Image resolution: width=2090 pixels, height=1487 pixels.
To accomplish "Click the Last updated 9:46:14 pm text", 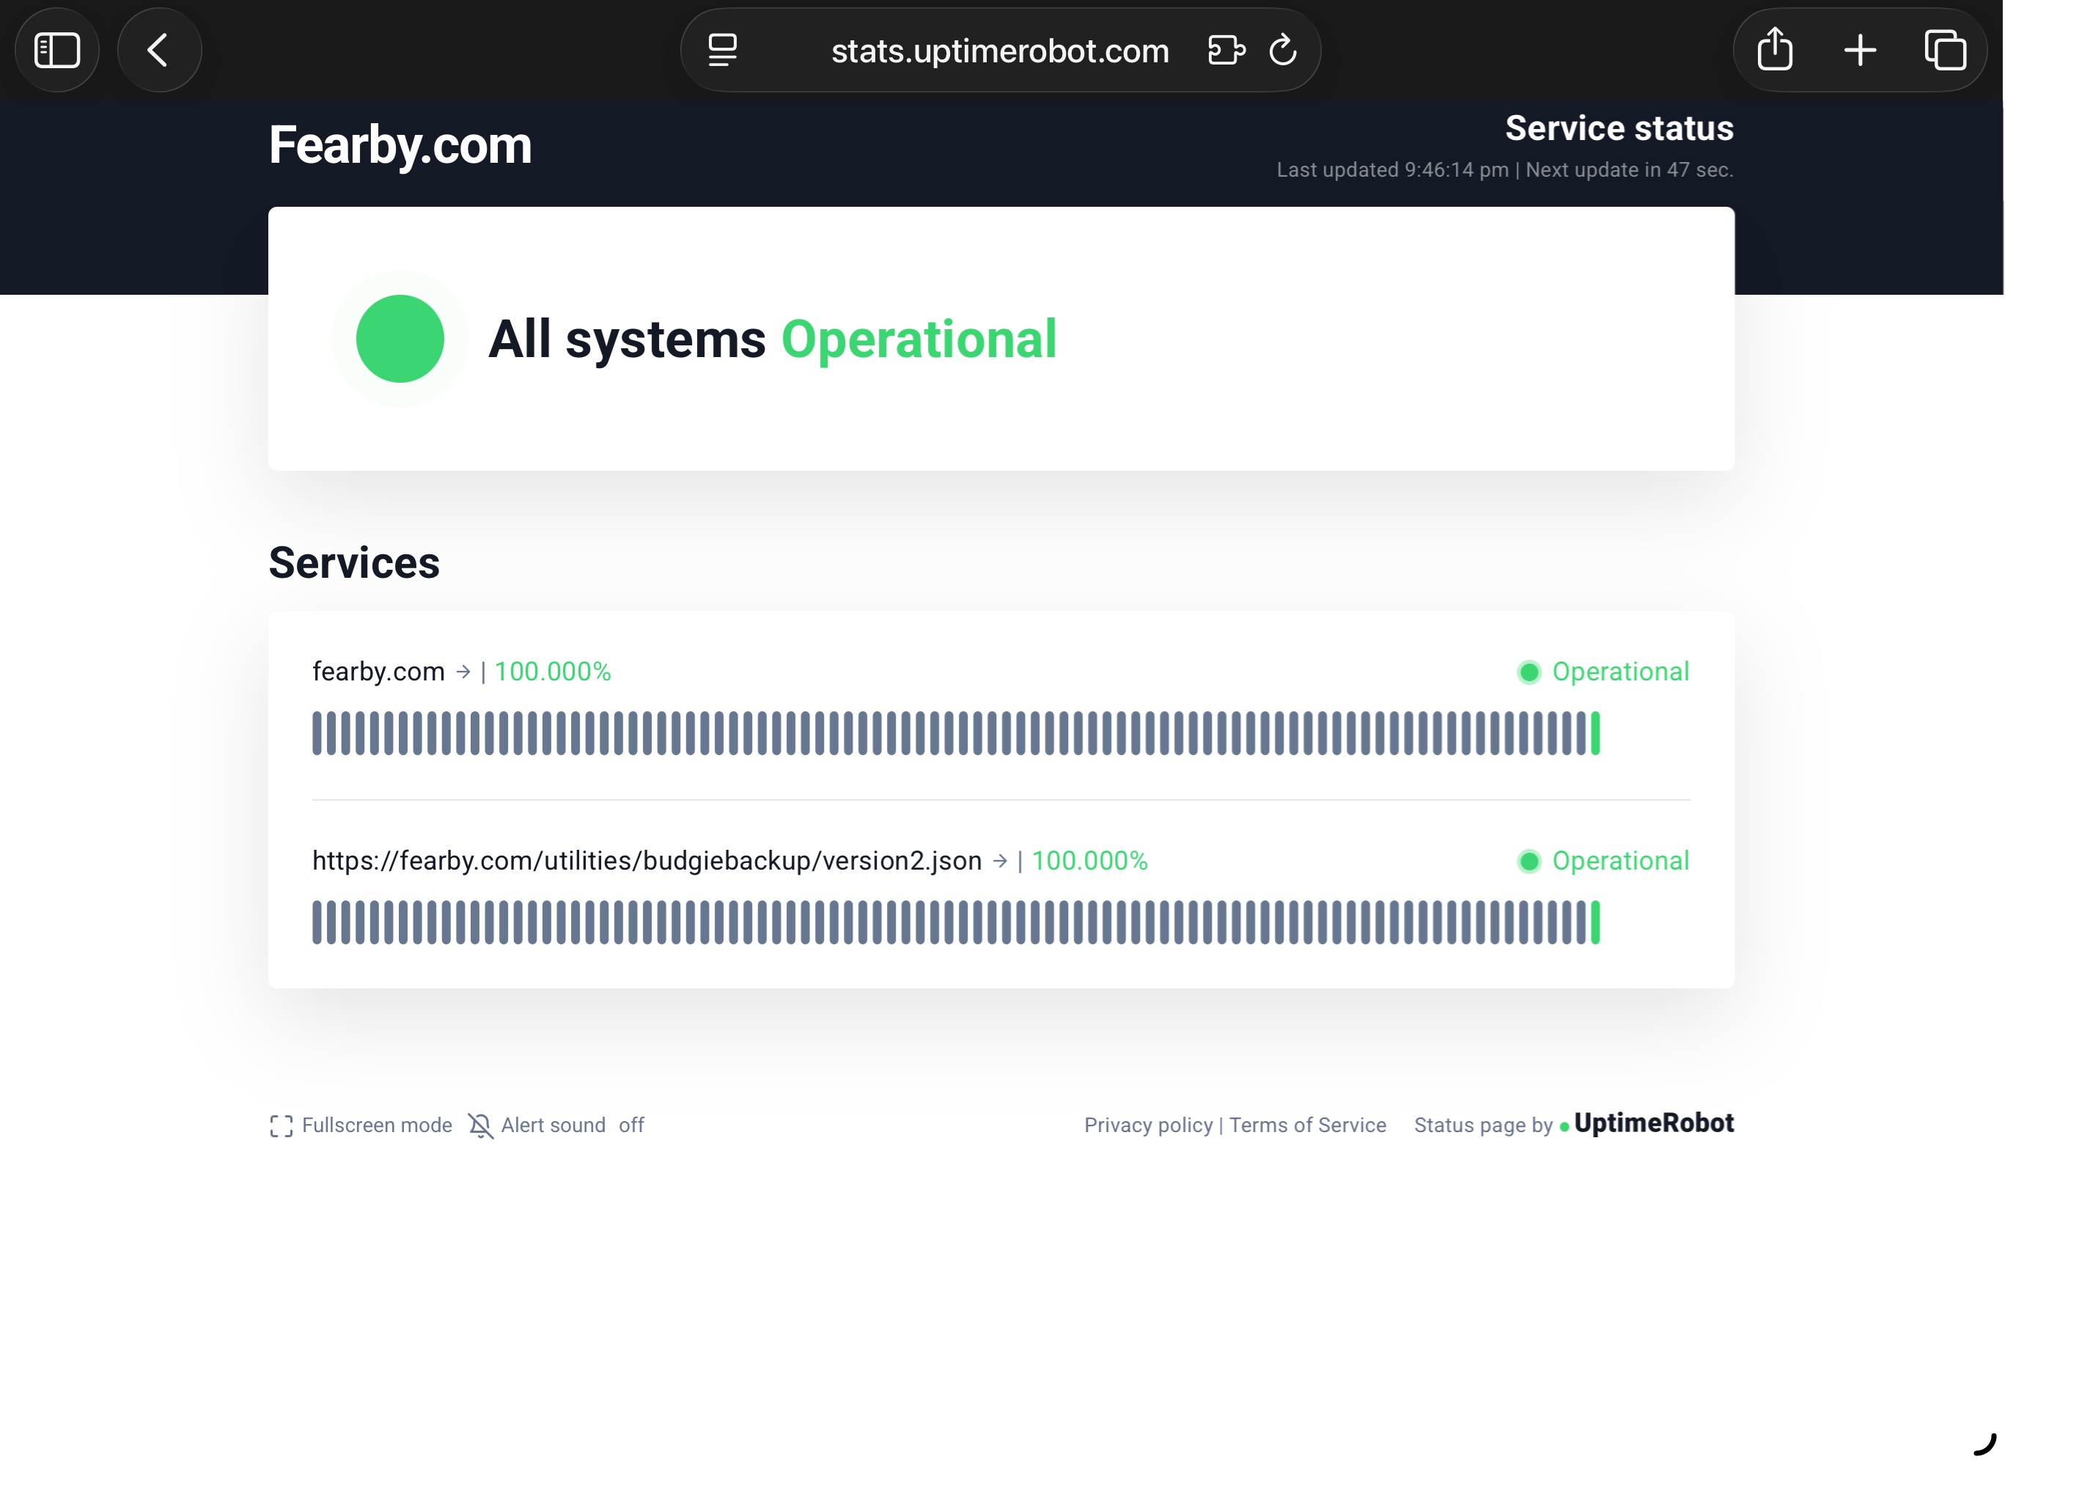I will tap(1391, 170).
